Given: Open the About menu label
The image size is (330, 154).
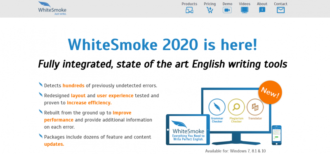Looking at the screenshot, I should pos(262,4).
